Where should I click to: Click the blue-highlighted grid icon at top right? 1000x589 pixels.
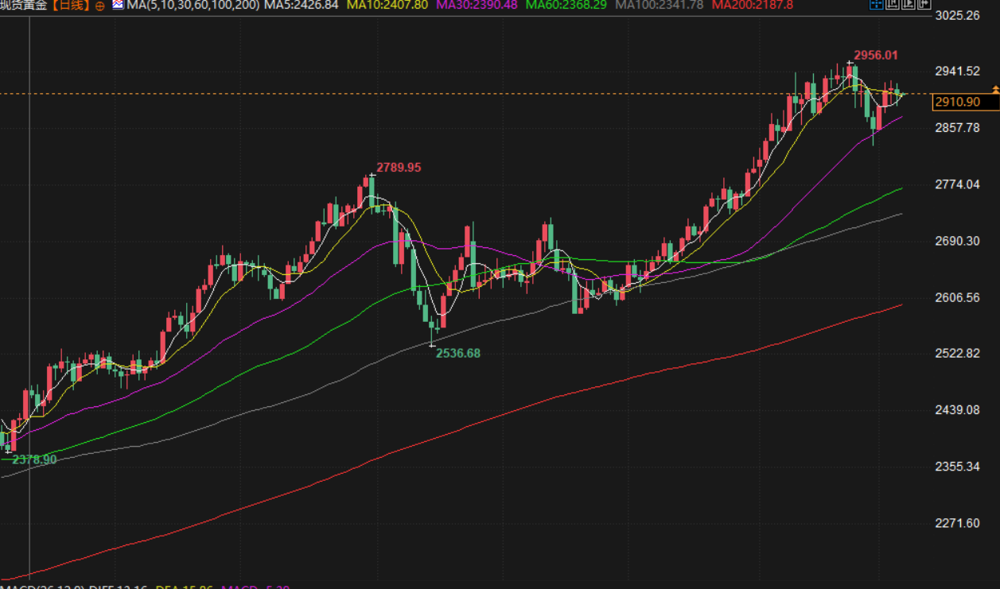click(877, 4)
